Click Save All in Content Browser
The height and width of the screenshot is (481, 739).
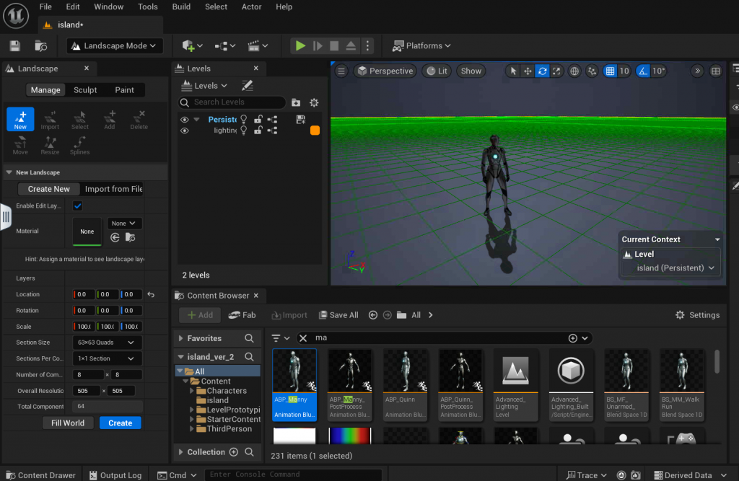point(338,315)
